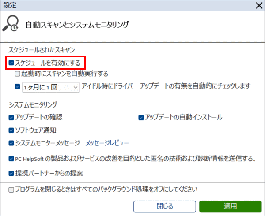Toggle スケジュールを有効にする checkbox
The height and width of the screenshot is (216, 265).
(x=11, y=63)
